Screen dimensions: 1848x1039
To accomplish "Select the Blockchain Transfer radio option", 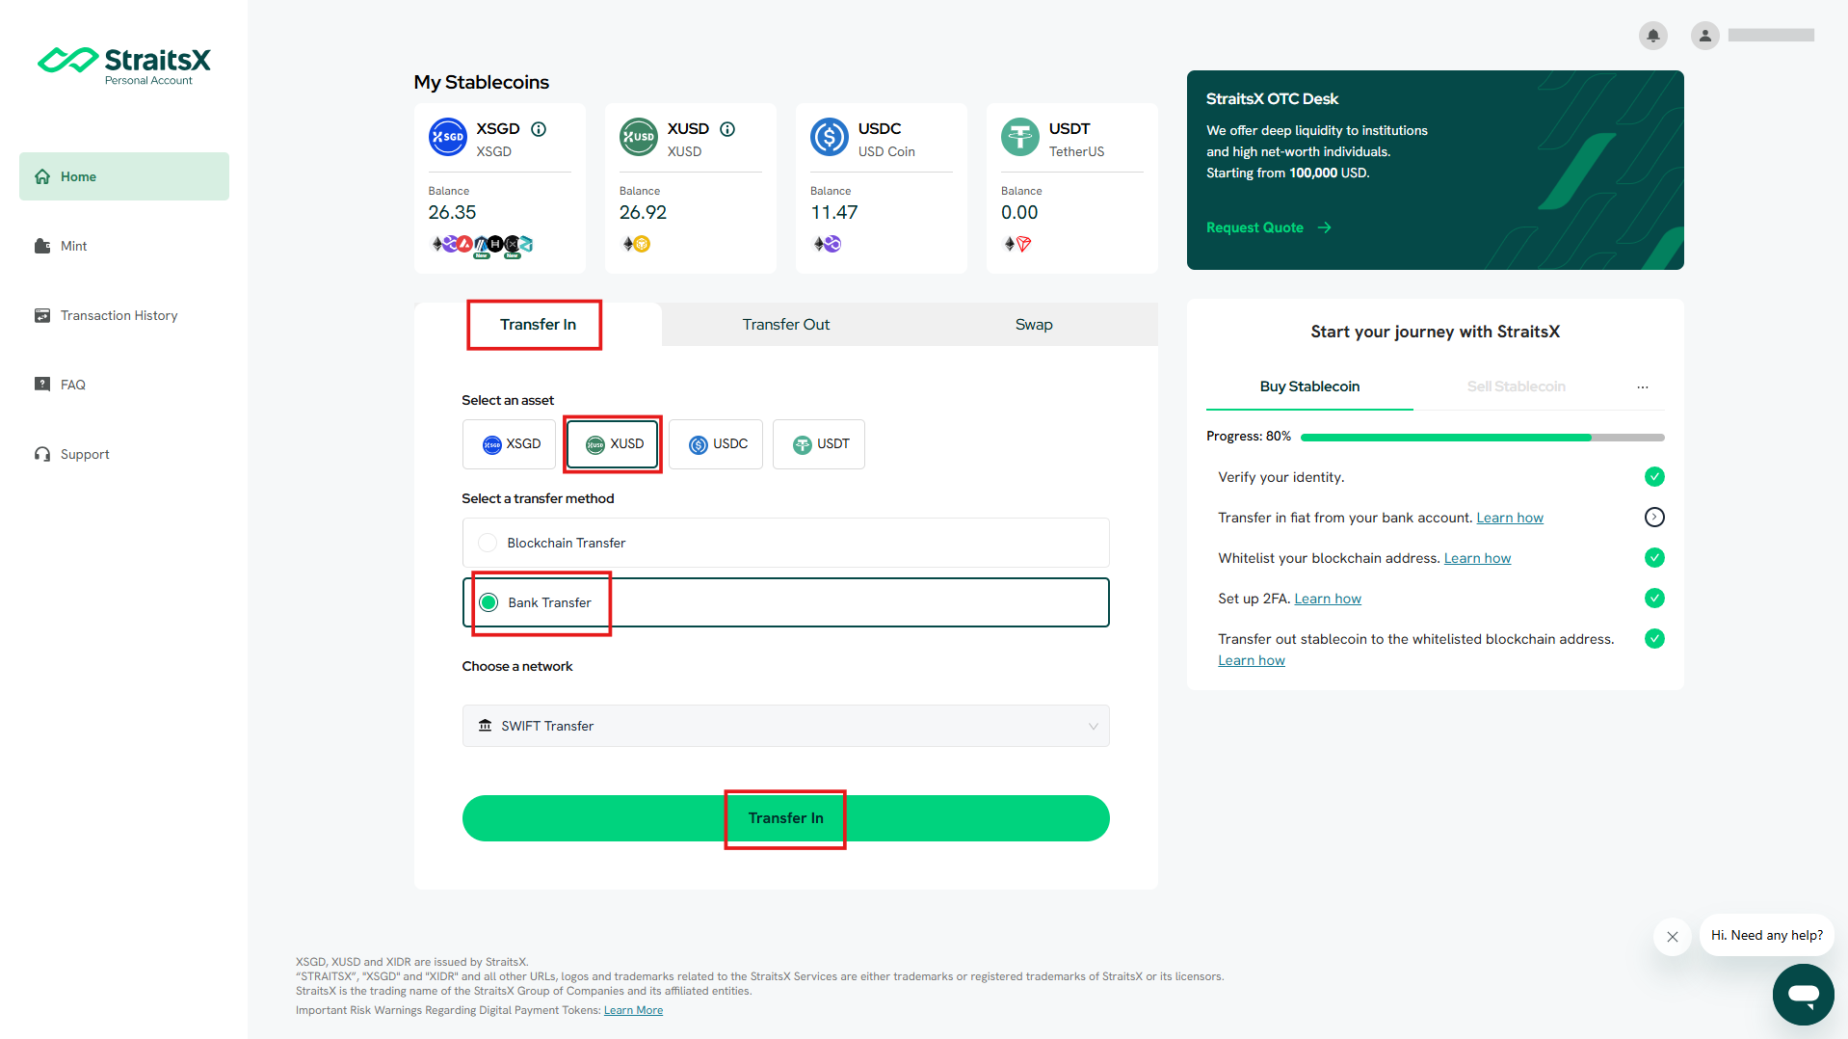I will (785, 543).
